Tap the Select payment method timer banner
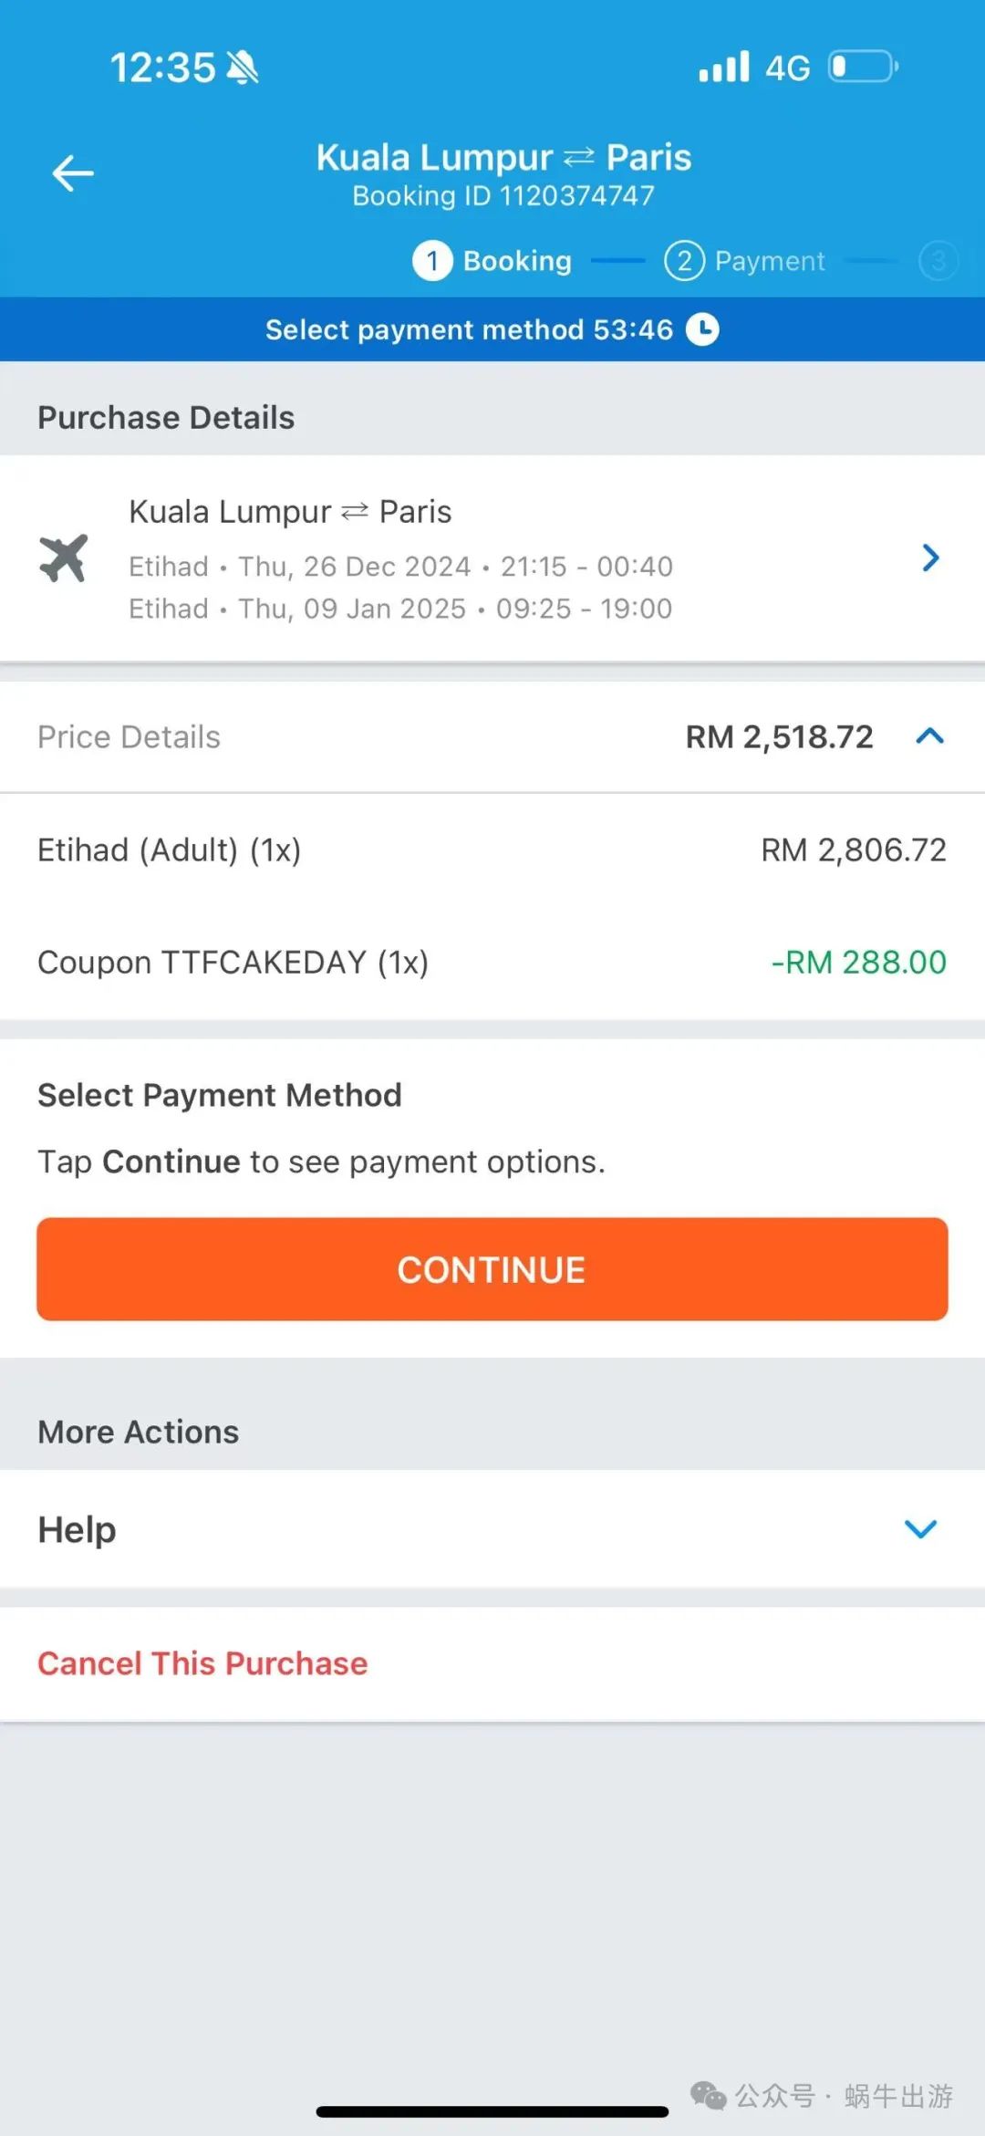The width and height of the screenshot is (985, 2136). tap(493, 329)
